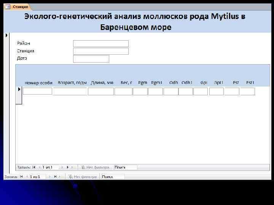274x205 pixels.
Task: Click the Возраст, годы column header
Action: coord(72,82)
